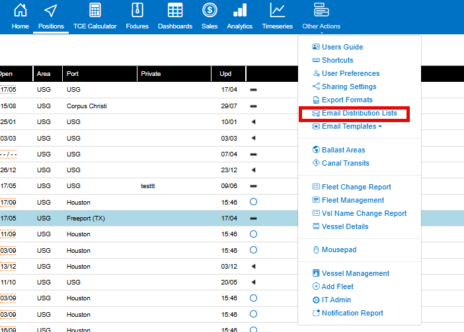Open Users Guide from the menu
464x332 pixels.
tap(342, 47)
